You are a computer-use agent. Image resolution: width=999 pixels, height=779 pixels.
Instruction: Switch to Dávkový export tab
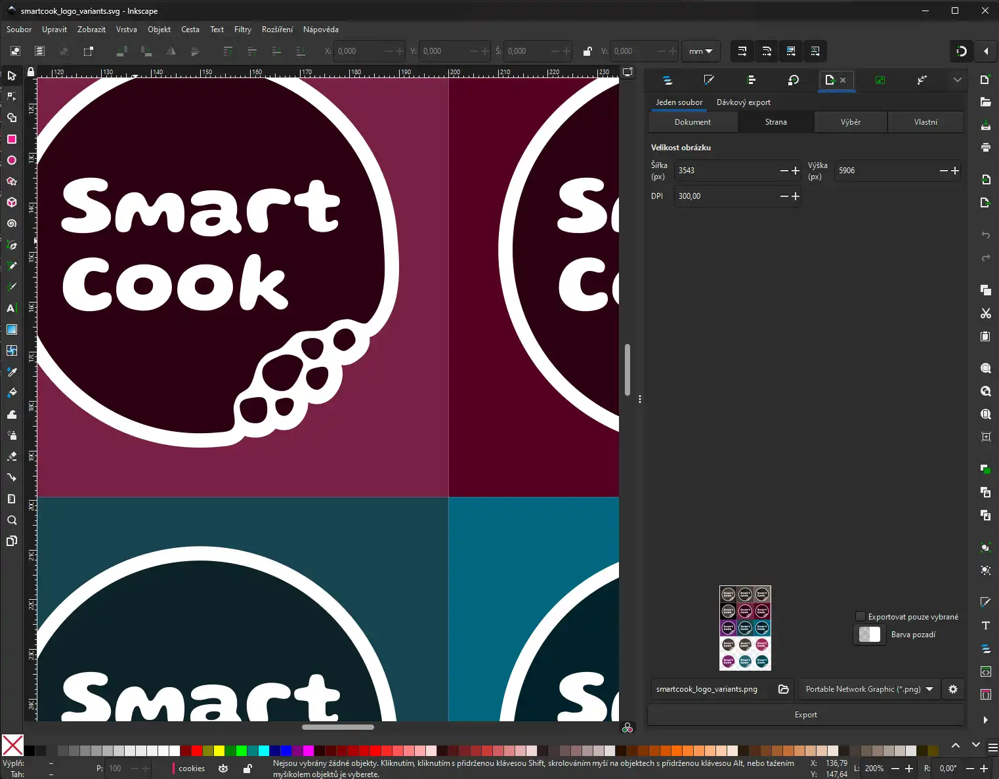click(744, 102)
